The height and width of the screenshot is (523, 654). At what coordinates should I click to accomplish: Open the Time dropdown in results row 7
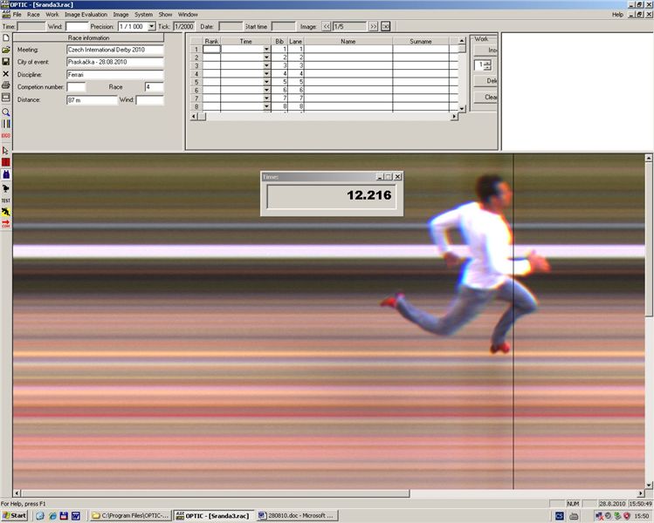[x=266, y=98]
